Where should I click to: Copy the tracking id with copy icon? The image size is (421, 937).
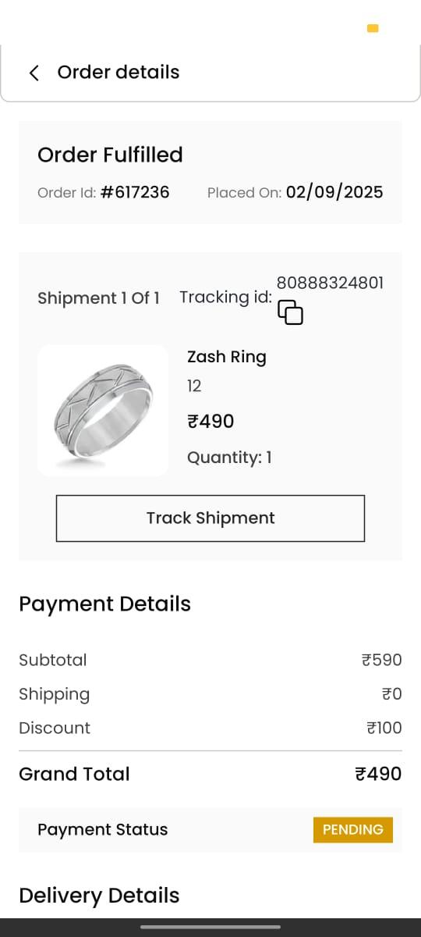[290, 312]
